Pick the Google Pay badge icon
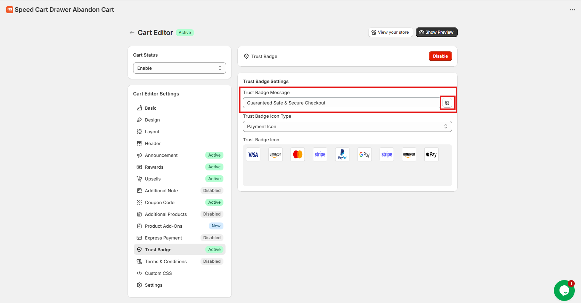Image resolution: width=581 pixels, height=303 pixels. click(x=365, y=154)
